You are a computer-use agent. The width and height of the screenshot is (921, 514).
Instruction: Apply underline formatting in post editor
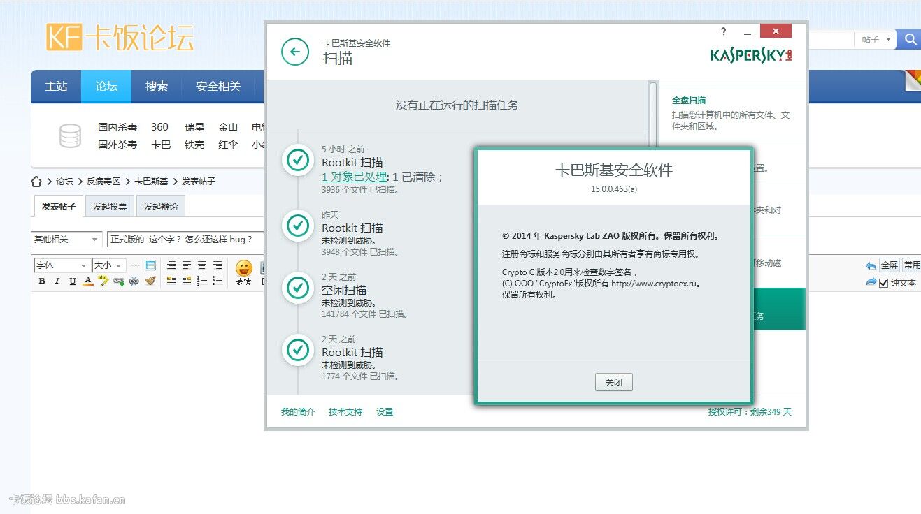(x=72, y=281)
